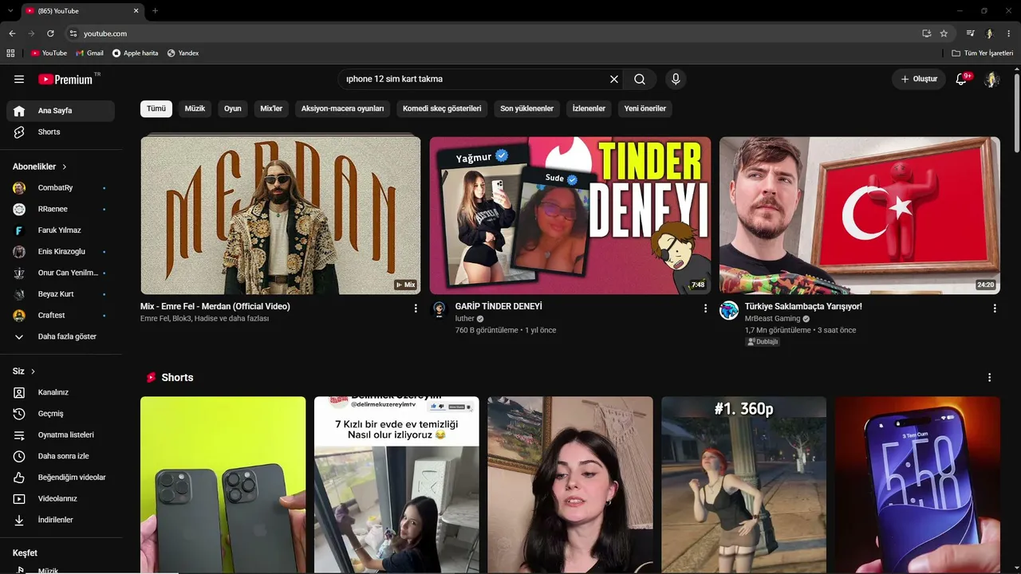1021x574 pixels.
Task: Open Kanalınız in the sidebar
Action: click(61, 392)
